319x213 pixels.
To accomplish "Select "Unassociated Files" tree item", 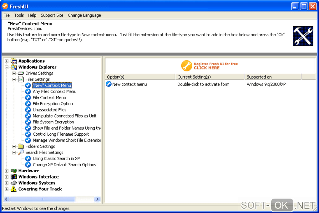I will [x=49, y=110].
